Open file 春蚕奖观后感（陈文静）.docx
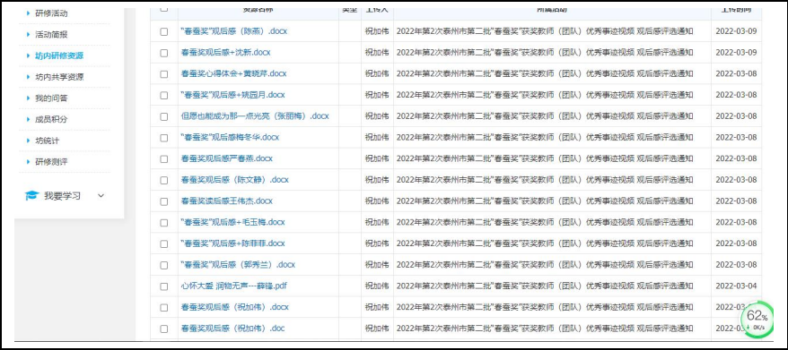This screenshot has width=788, height=350. click(234, 180)
